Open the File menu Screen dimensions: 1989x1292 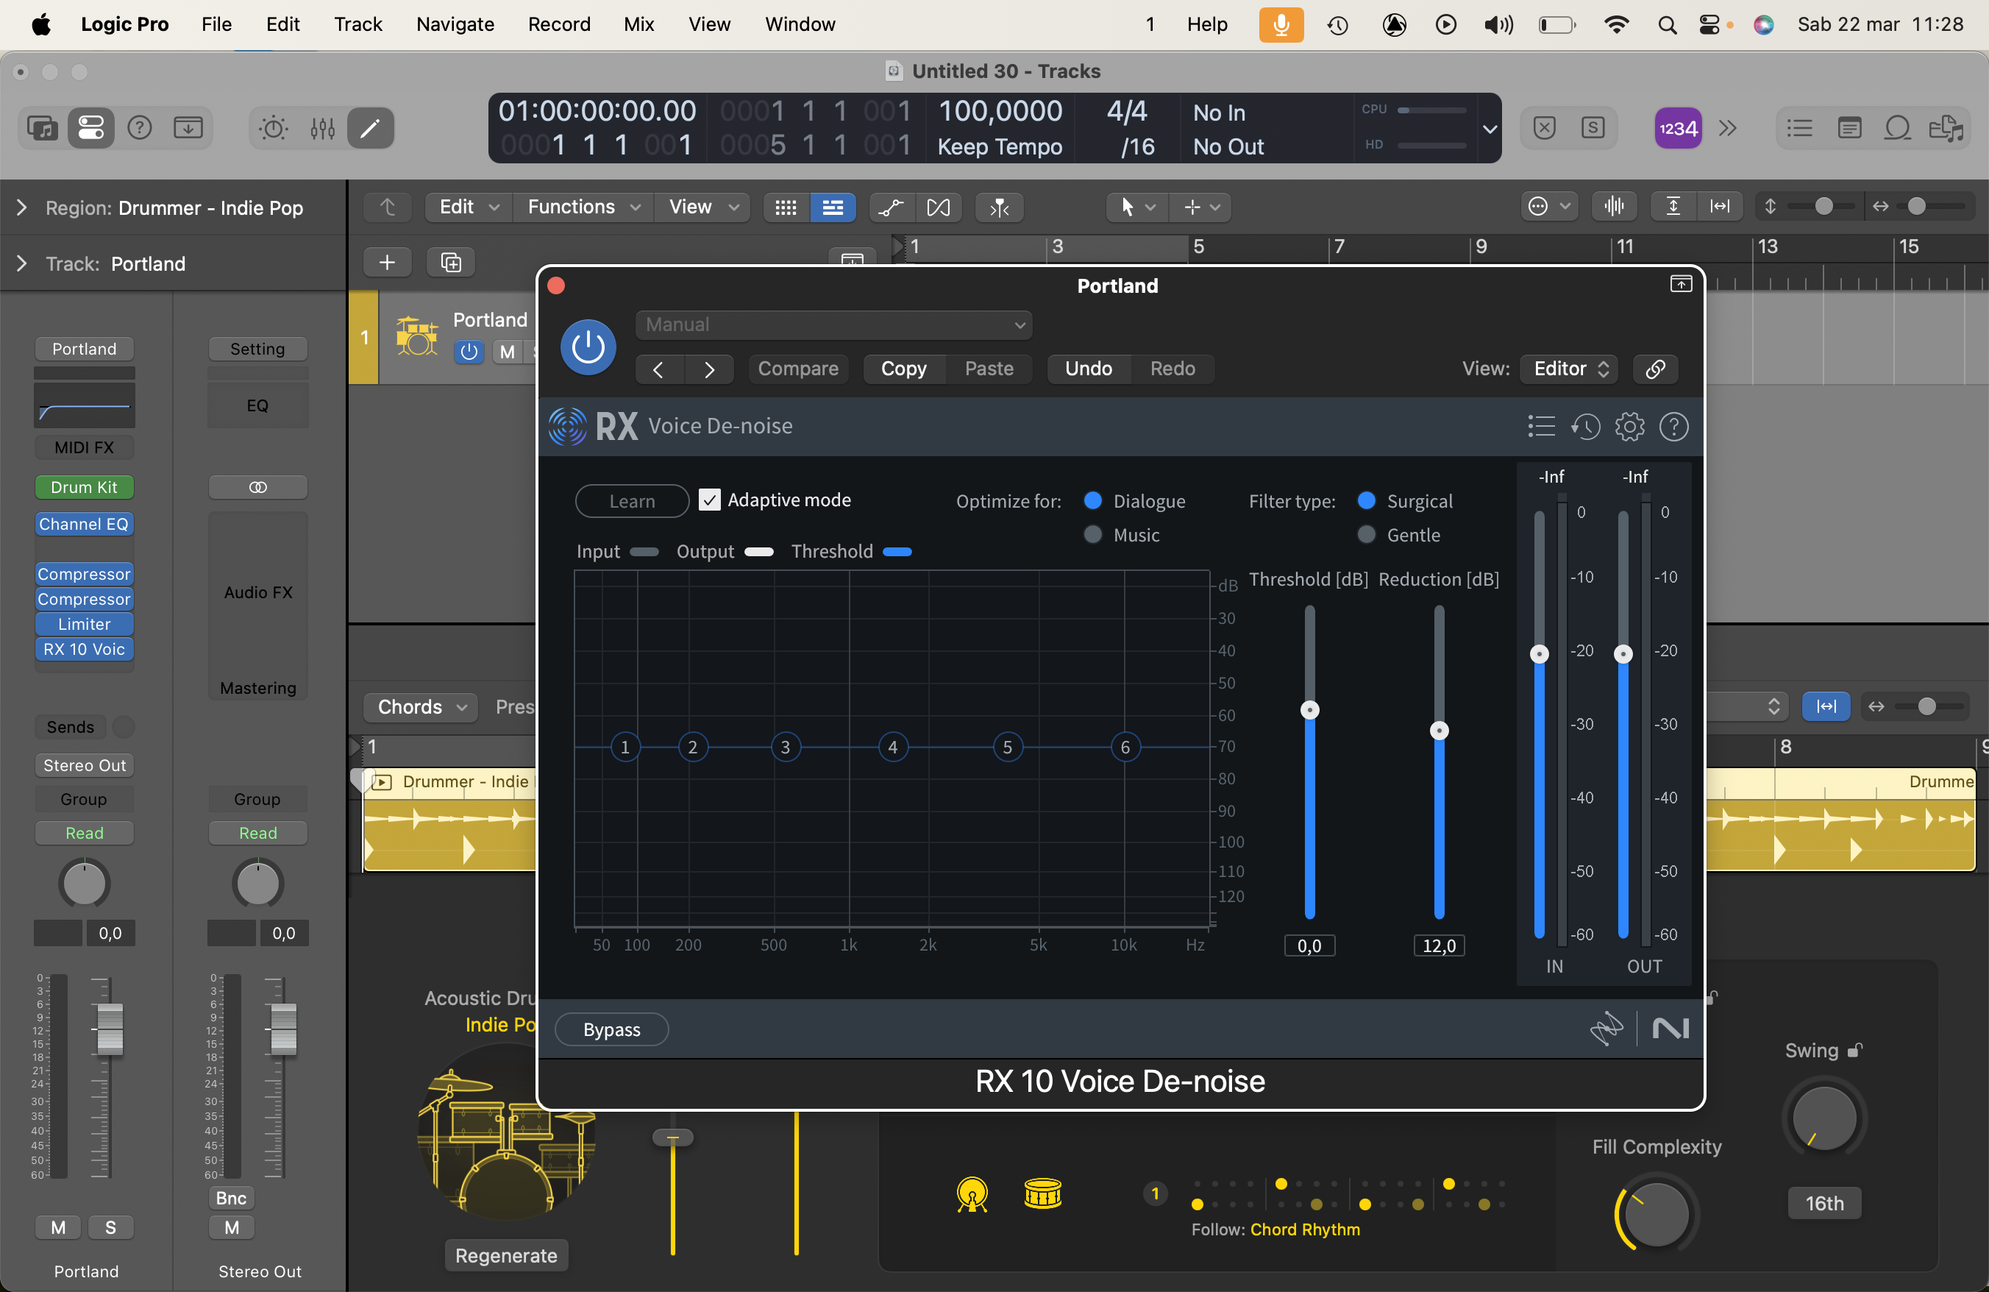(216, 24)
